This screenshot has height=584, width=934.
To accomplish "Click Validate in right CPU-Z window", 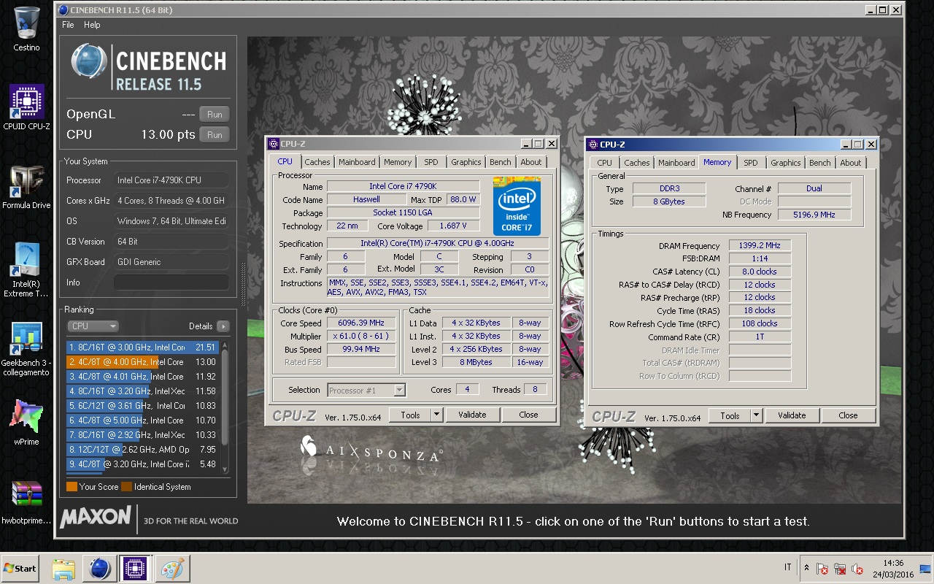I will [792, 415].
